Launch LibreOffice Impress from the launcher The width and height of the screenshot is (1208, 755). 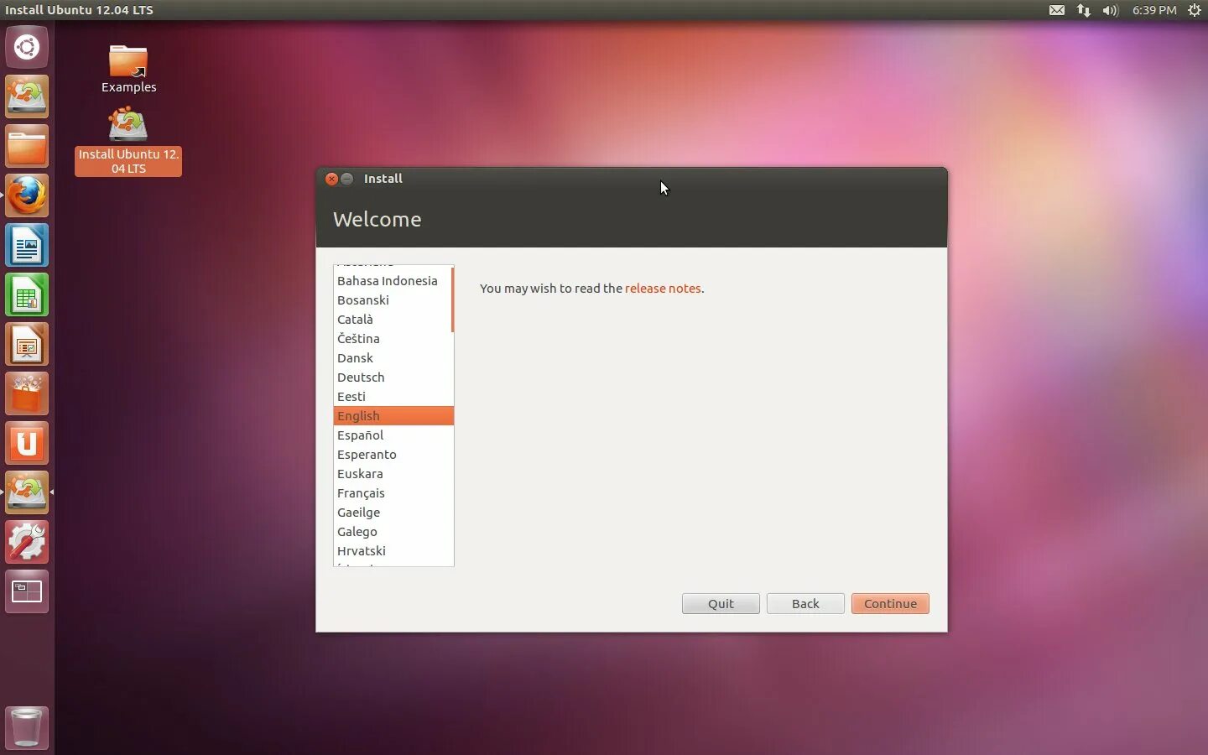tap(27, 344)
